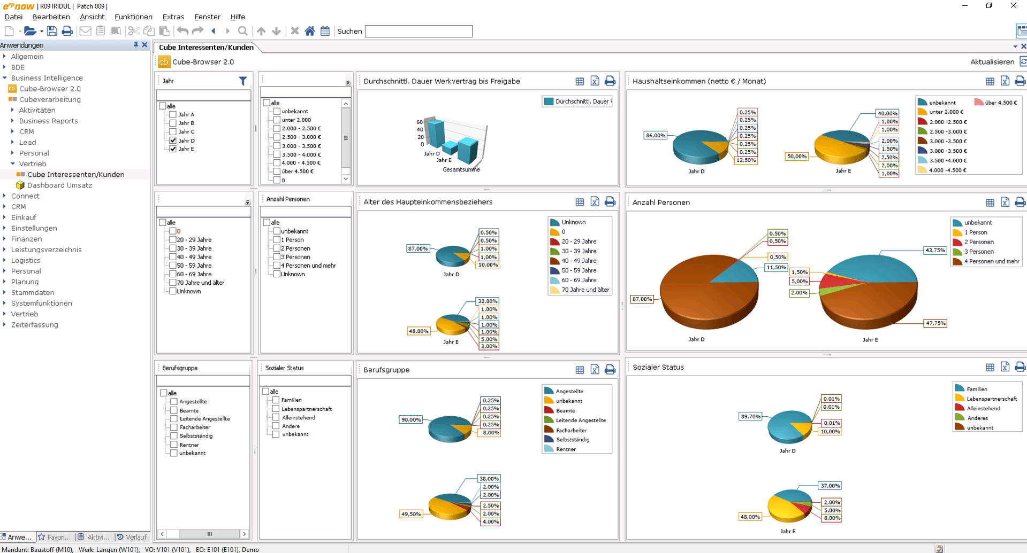Open the calendar icon in toolbar
1027x553 pixels.
tap(325, 31)
